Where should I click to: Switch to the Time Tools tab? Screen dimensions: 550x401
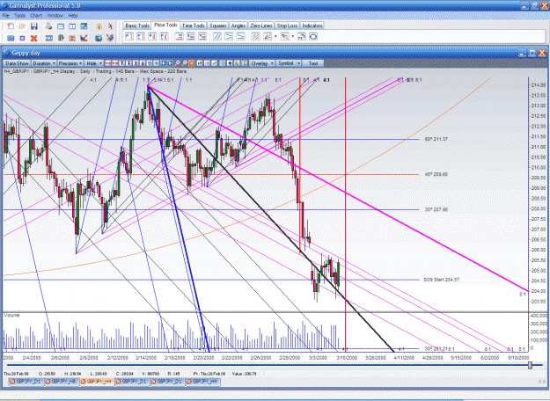194,26
